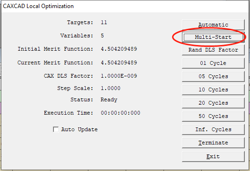250x171 pixels.
Task: Run 10 Cycles of optimization
Action: point(213,90)
